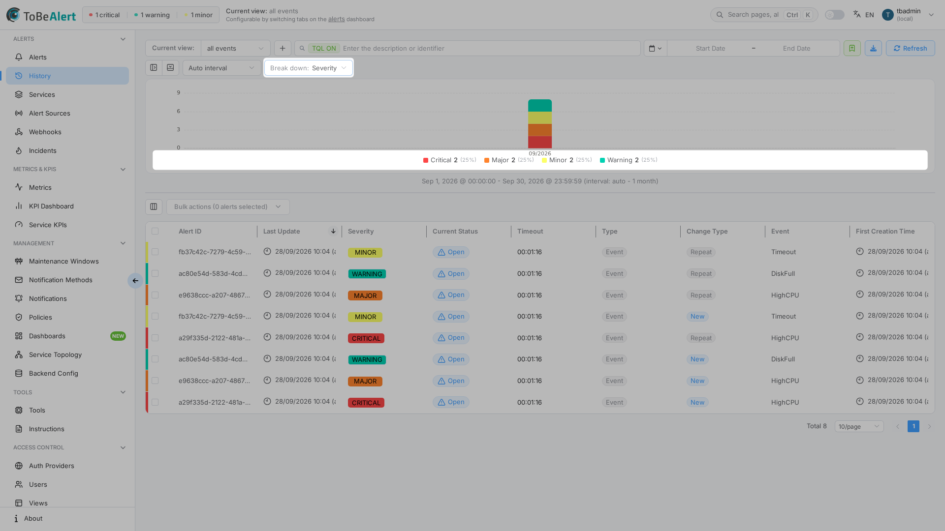Open the calendar date preset picker

656,48
